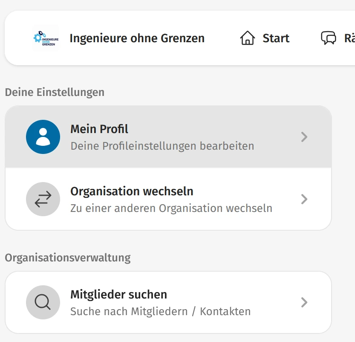
Task: Click the swap arrows icon
Action: click(x=43, y=199)
